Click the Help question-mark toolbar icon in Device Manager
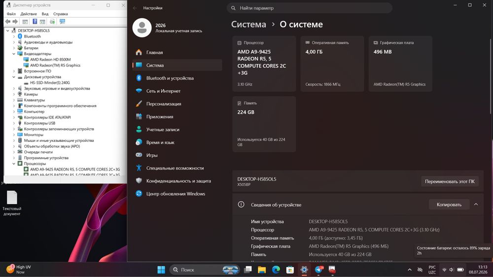The width and height of the screenshot is (493, 277). (x=35, y=21)
